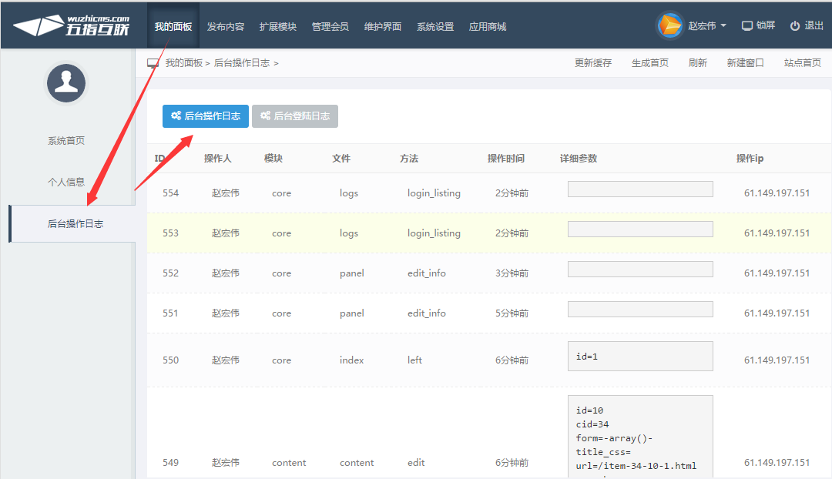The height and width of the screenshot is (479, 832).
Task: Open 我的面板 top menu
Action: point(173,26)
